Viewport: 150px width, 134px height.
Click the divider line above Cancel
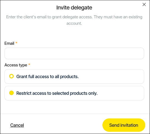[75, 114]
